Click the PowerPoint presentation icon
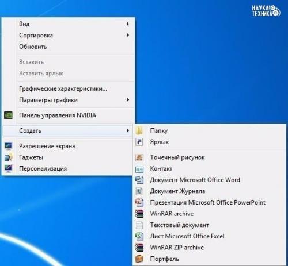The width and height of the screenshot is (288, 266). (x=139, y=202)
